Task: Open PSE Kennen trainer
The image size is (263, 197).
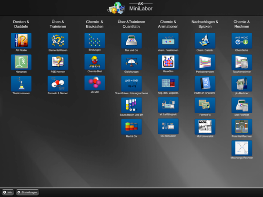Action: [x=58, y=62]
